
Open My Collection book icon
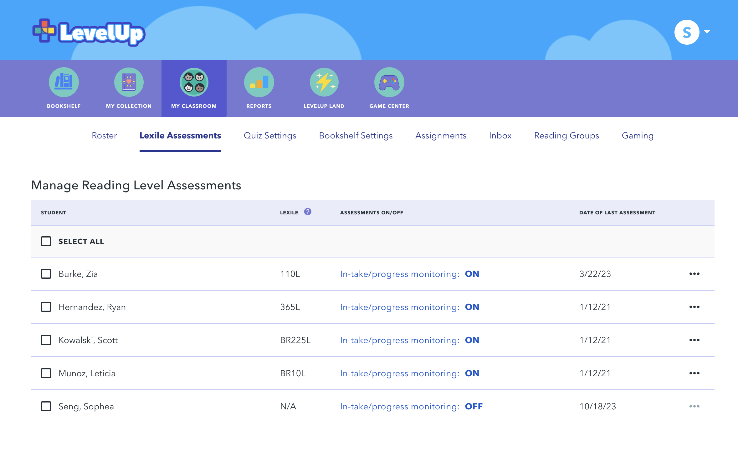129,82
